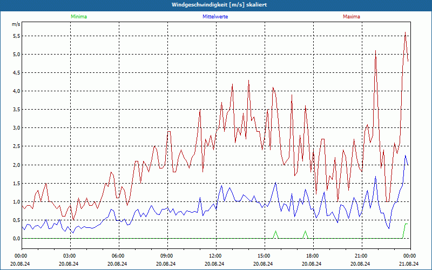Click the 3,5 y-axis value
Screen dimensions: 432x270
(x=17, y=110)
